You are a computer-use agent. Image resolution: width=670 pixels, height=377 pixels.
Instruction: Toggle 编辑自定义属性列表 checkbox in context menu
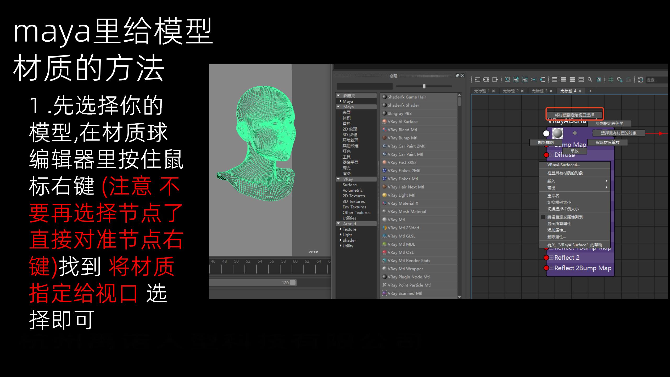543,217
